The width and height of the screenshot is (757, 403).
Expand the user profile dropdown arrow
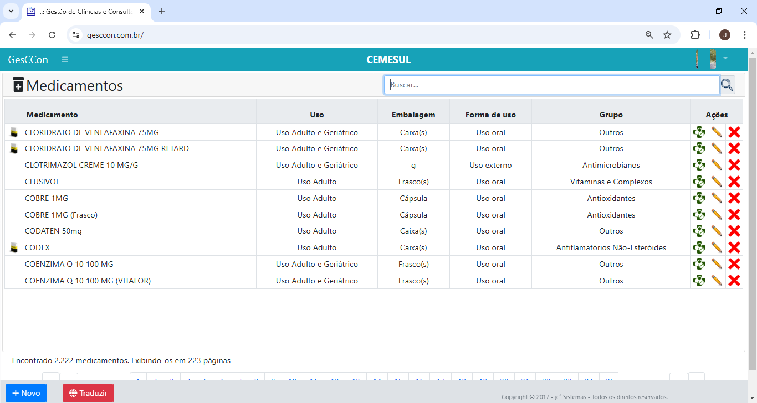725,58
